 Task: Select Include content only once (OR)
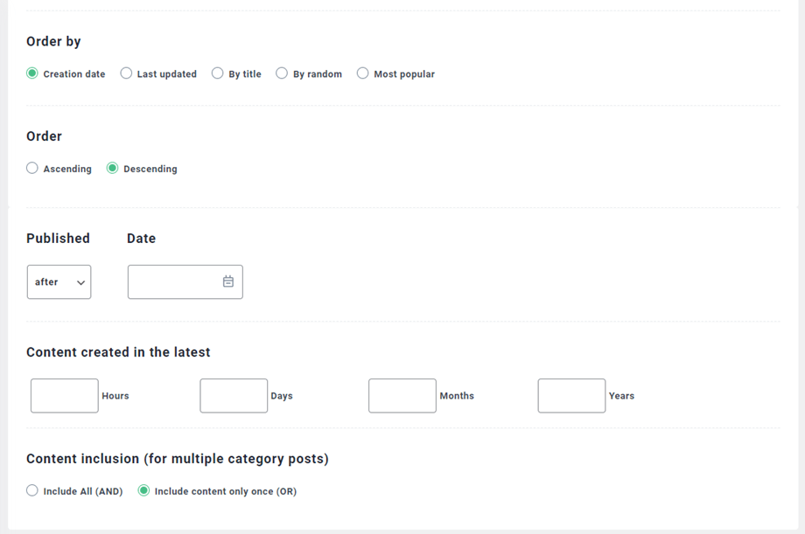point(143,490)
